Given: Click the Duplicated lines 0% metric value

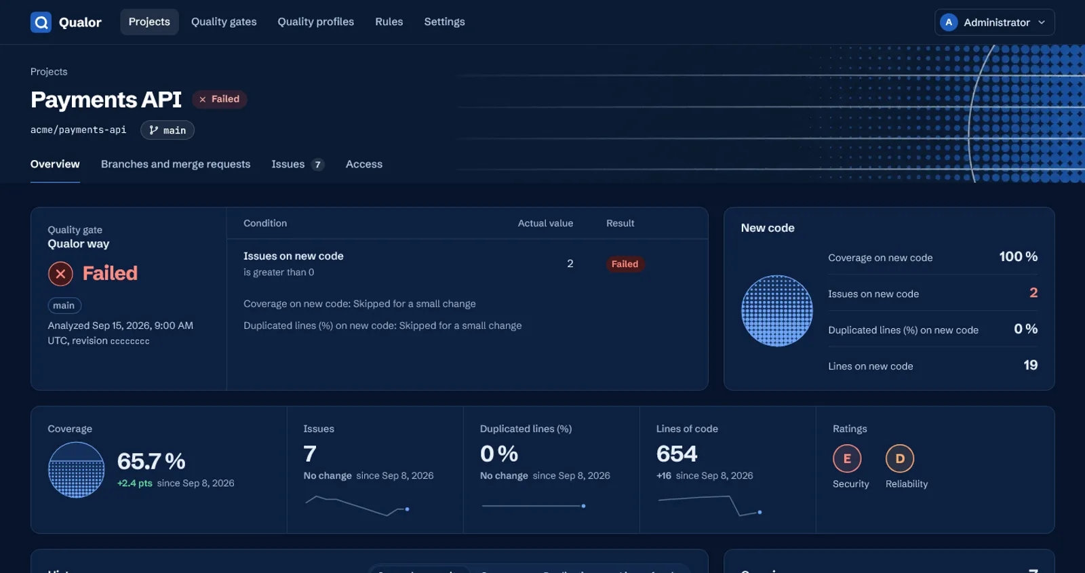Looking at the screenshot, I should click(499, 454).
